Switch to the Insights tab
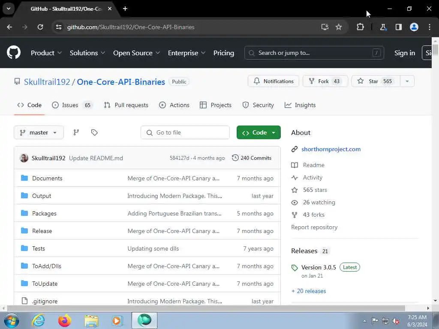Screen dimensions: 439x329 coord(300,105)
